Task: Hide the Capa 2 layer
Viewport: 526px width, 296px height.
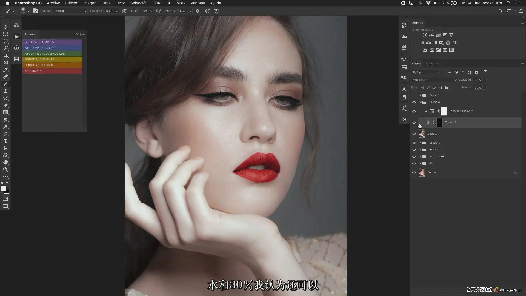Action: (414, 134)
